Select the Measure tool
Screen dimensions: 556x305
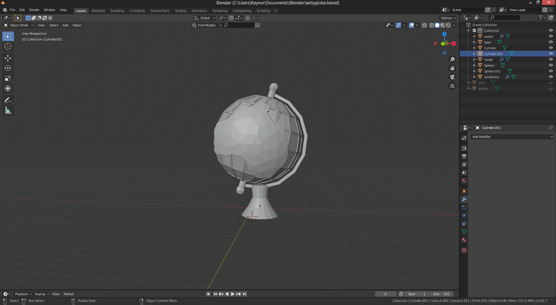(8, 111)
